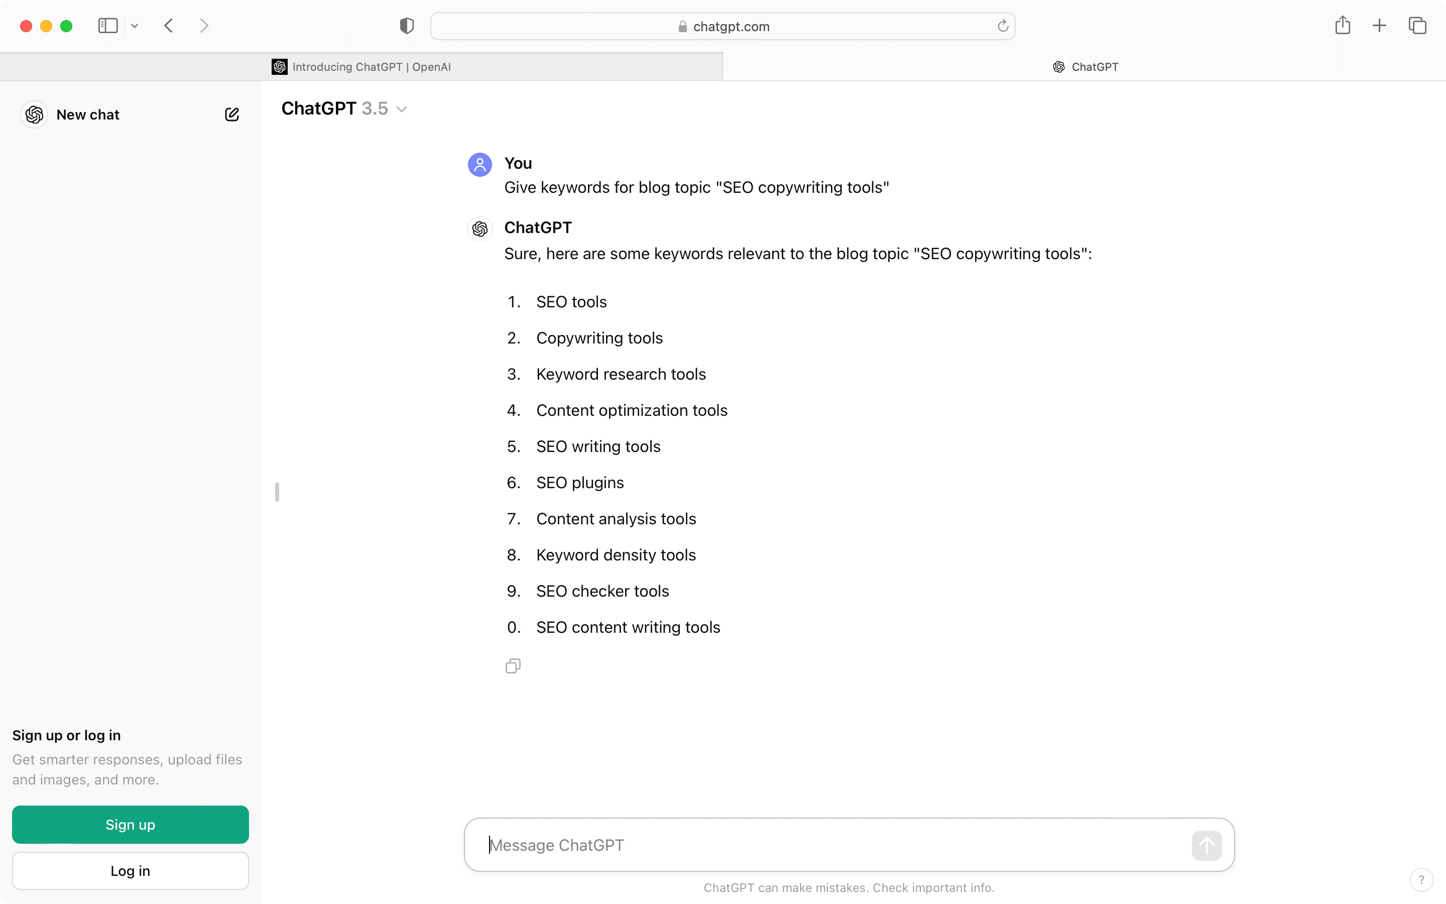Viewport: 1446px width, 904px height.
Task: Show the tab overview icon
Action: coord(1417,26)
